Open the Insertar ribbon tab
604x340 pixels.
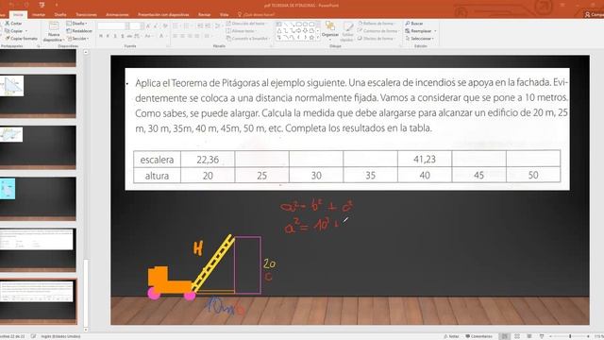pos(39,15)
